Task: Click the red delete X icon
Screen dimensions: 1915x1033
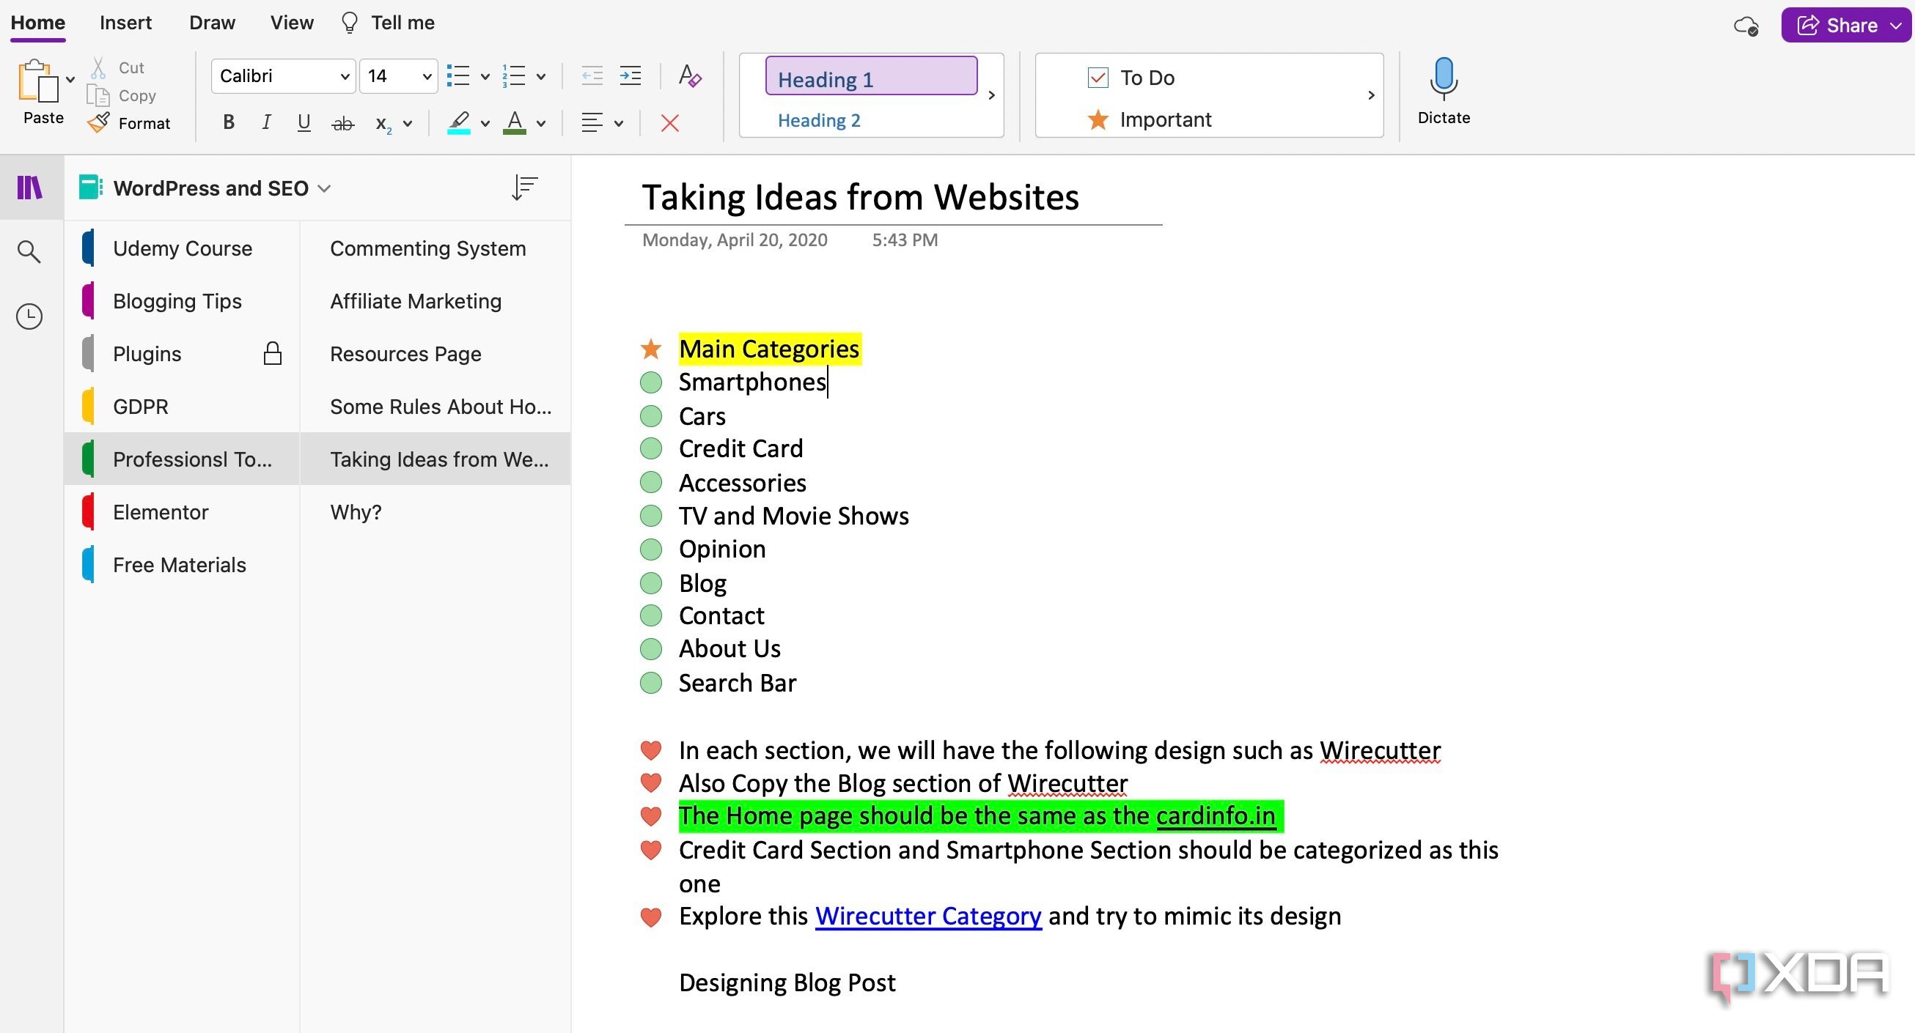Action: tap(670, 123)
